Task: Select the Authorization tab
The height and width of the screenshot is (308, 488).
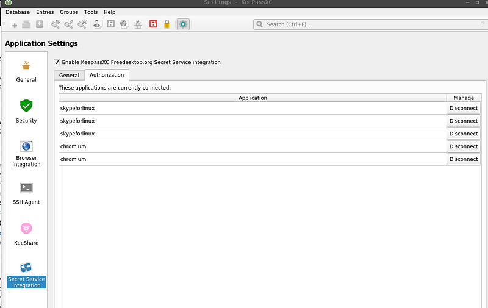Action: (x=107, y=75)
